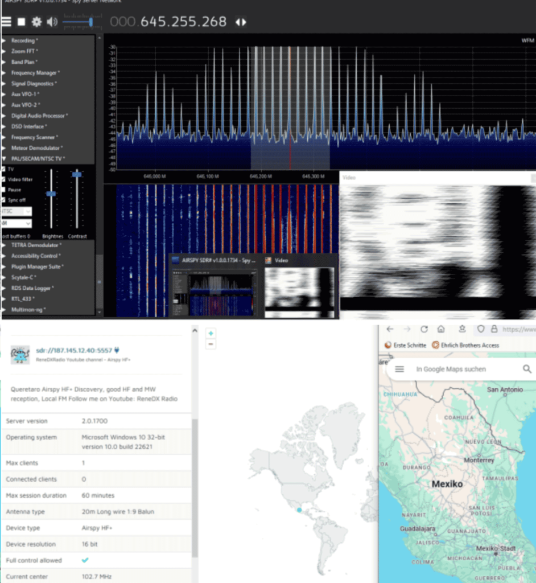Open the browser home page

tap(441, 329)
